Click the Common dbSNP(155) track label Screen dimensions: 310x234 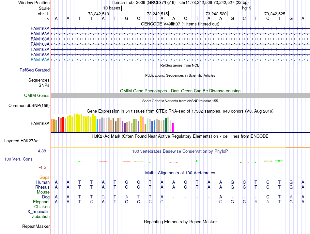coord(29,105)
